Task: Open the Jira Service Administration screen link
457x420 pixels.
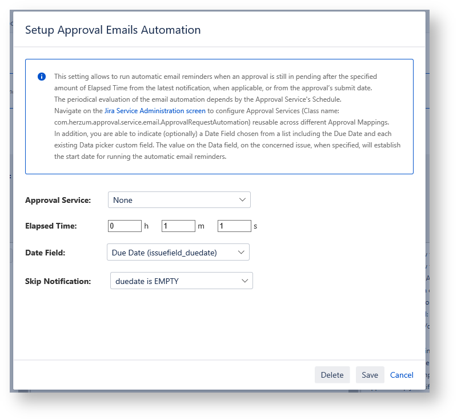Action: (155, 111)
